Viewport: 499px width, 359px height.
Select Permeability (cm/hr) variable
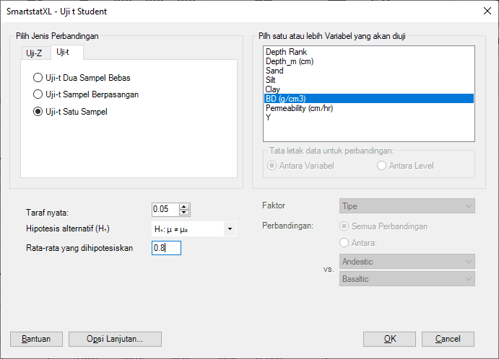click(298, 108)
